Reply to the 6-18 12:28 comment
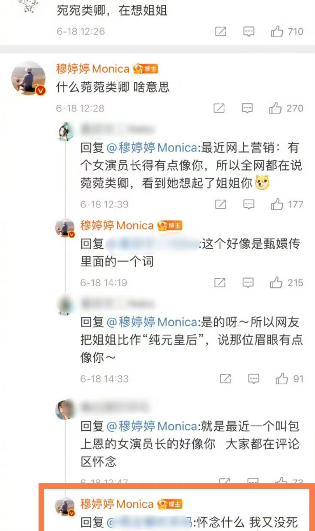 pos(247,108)
